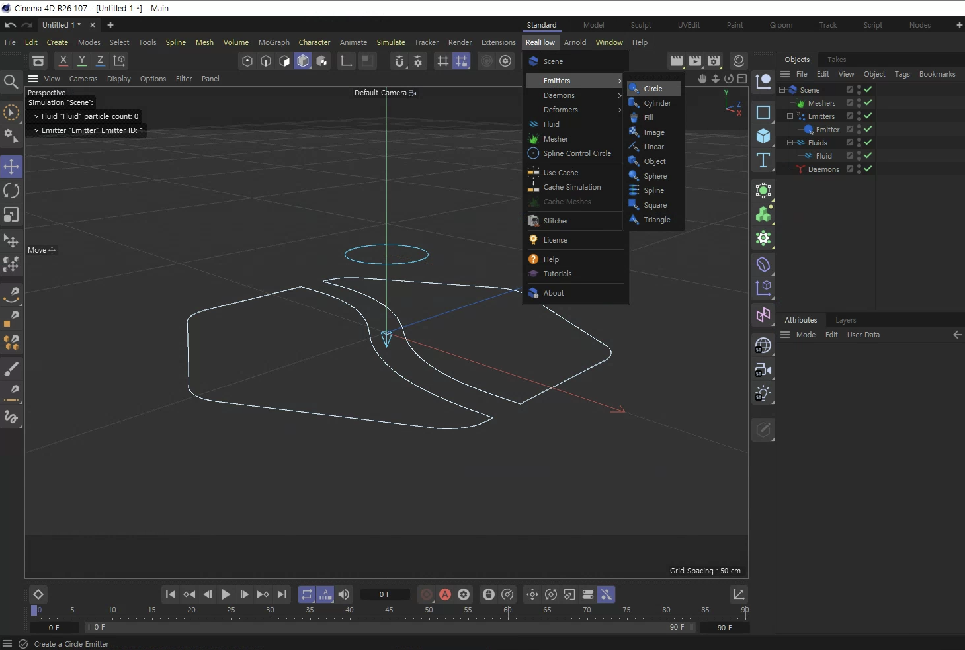The height and width of the screenshot is (650, 965).
Task: Choose Circle emitter from submenu
Action: pyautogui.click(x=654, y=89)
